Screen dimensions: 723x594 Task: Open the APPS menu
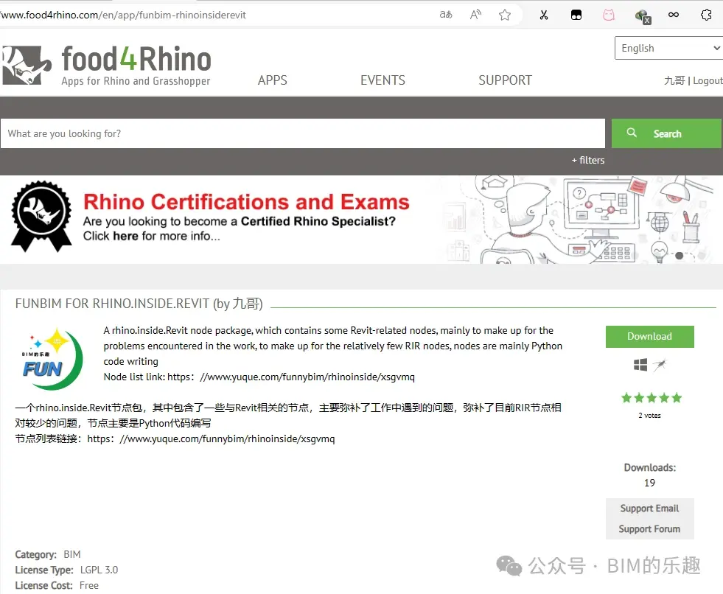272,80
